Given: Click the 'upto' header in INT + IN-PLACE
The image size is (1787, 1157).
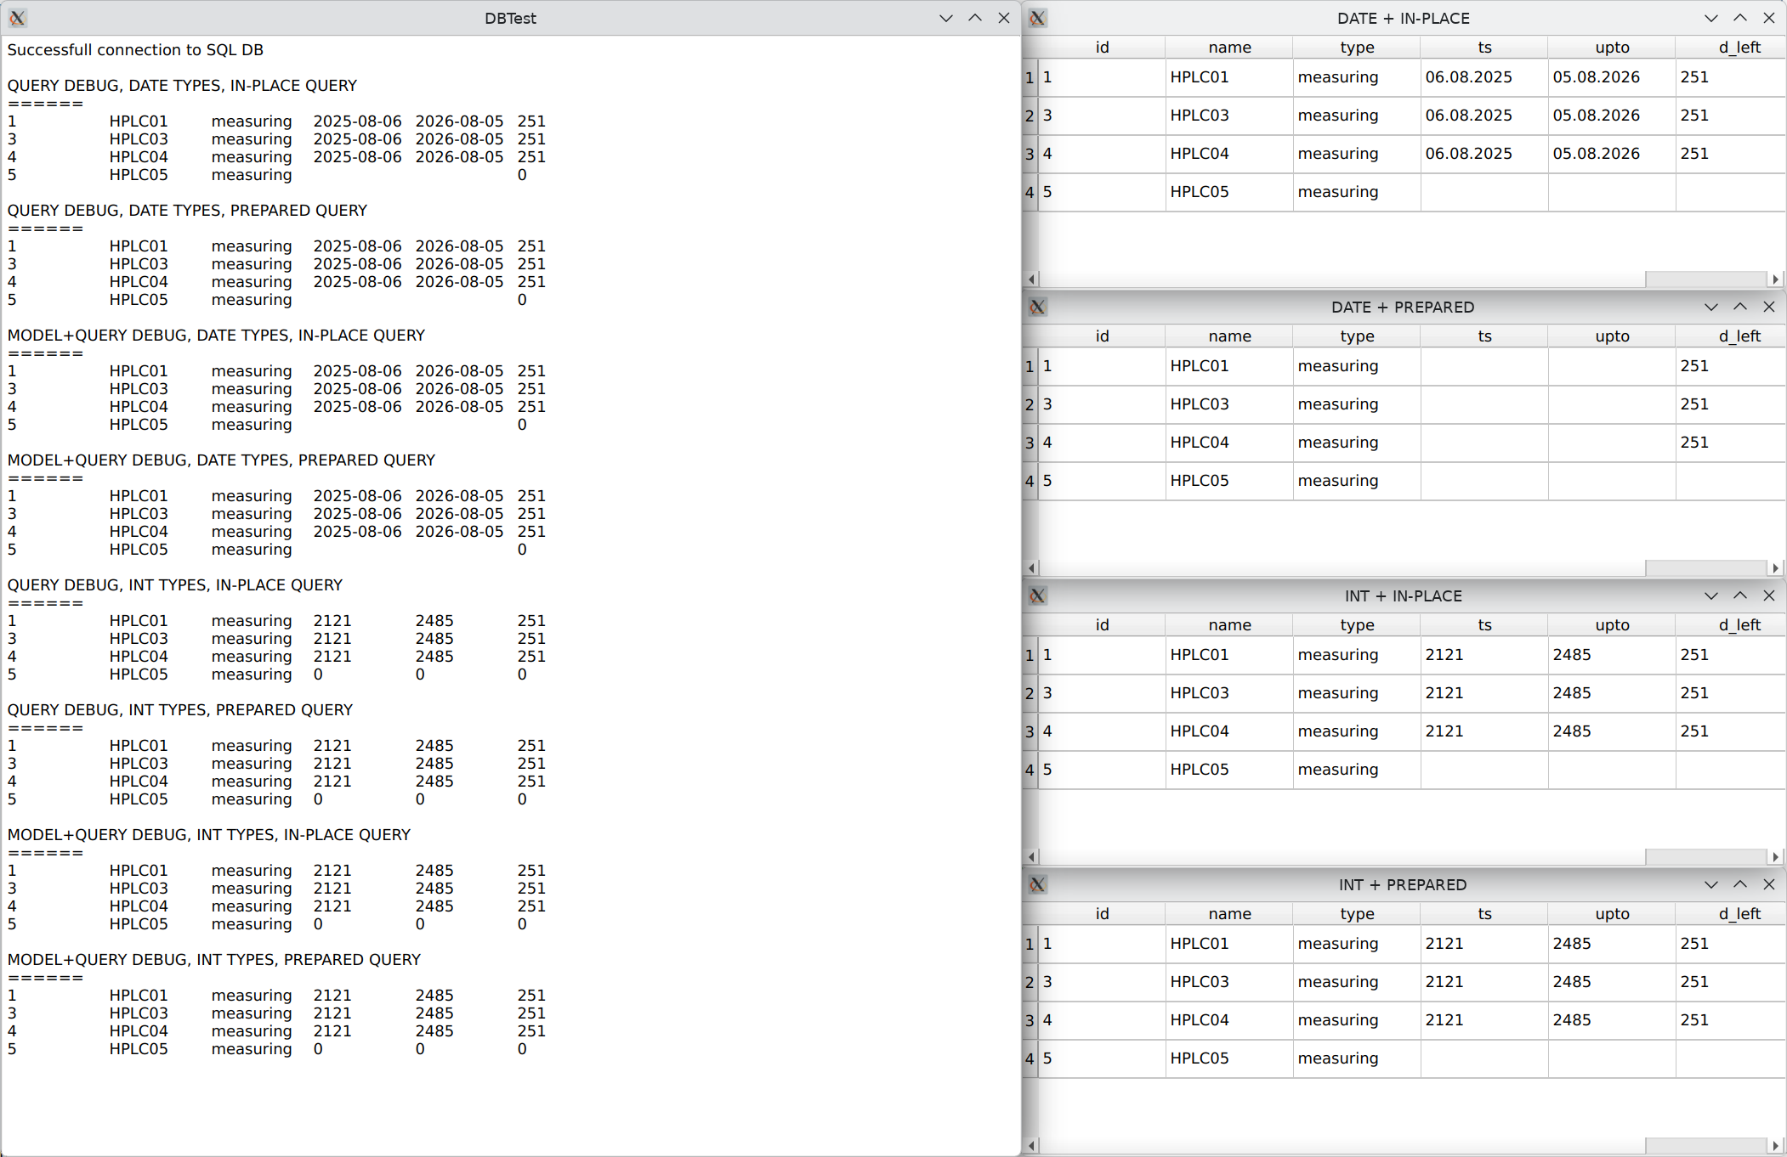Looking at the screenshot, I should [x=1612, y=625].
